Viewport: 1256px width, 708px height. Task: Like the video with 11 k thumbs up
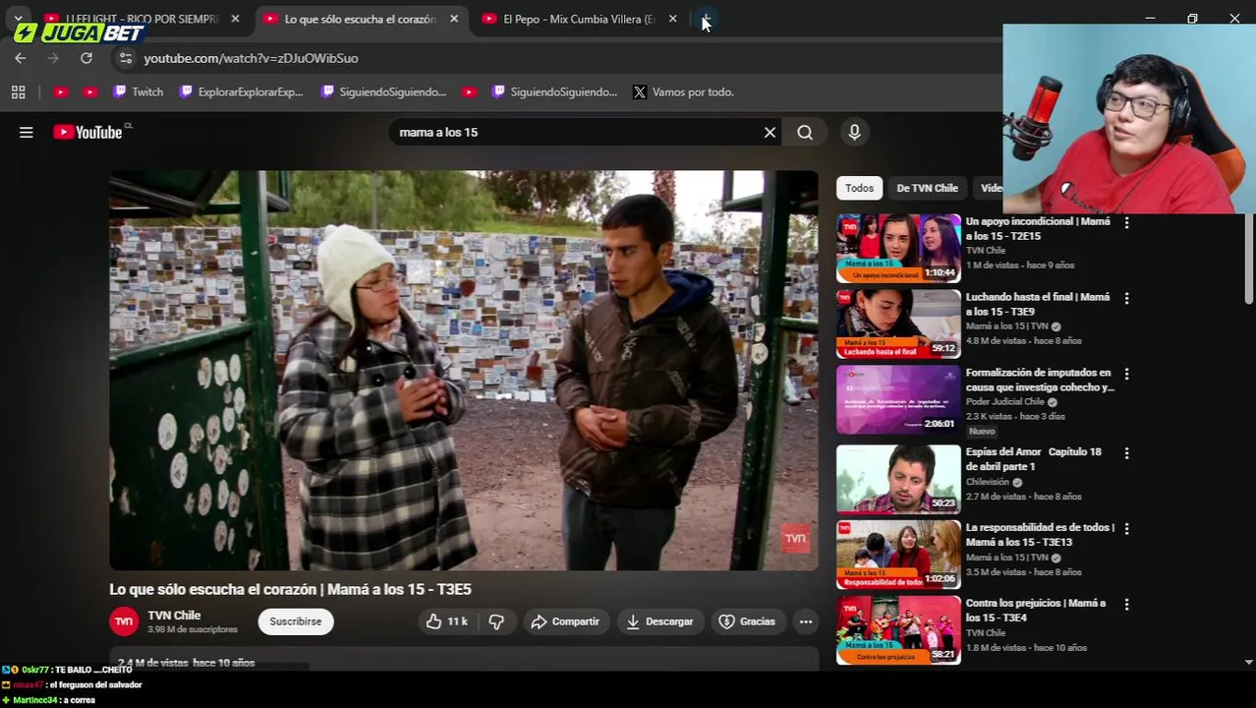click(x=446, y=621)
